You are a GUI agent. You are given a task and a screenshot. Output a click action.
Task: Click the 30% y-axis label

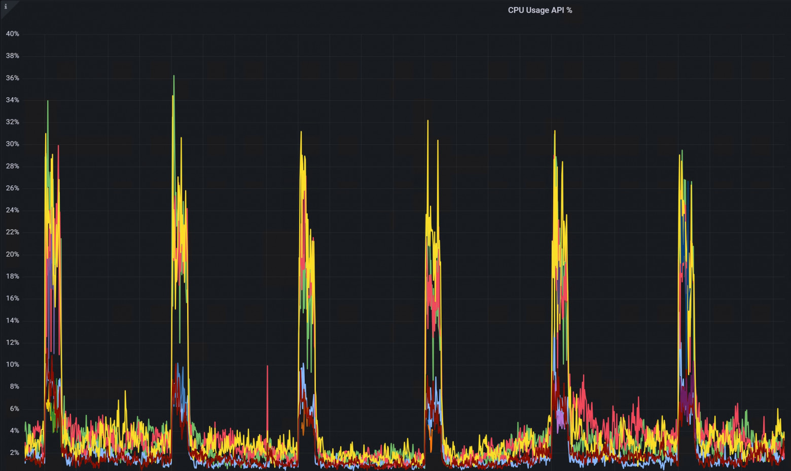(12, 144)
